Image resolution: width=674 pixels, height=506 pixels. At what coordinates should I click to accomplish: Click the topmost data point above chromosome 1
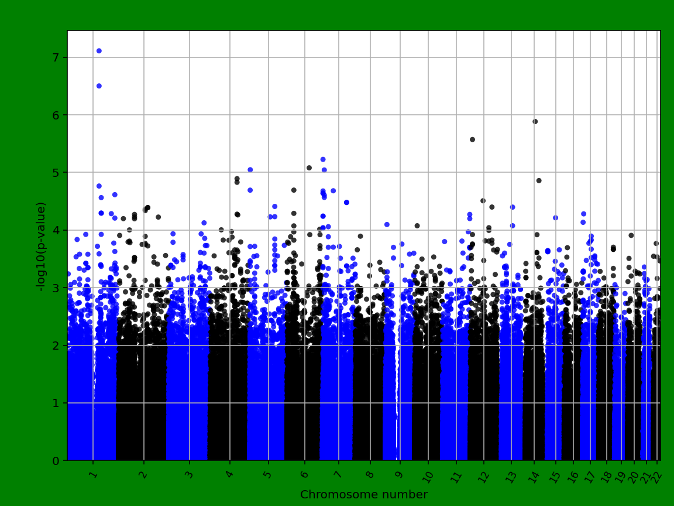[99, 51]
